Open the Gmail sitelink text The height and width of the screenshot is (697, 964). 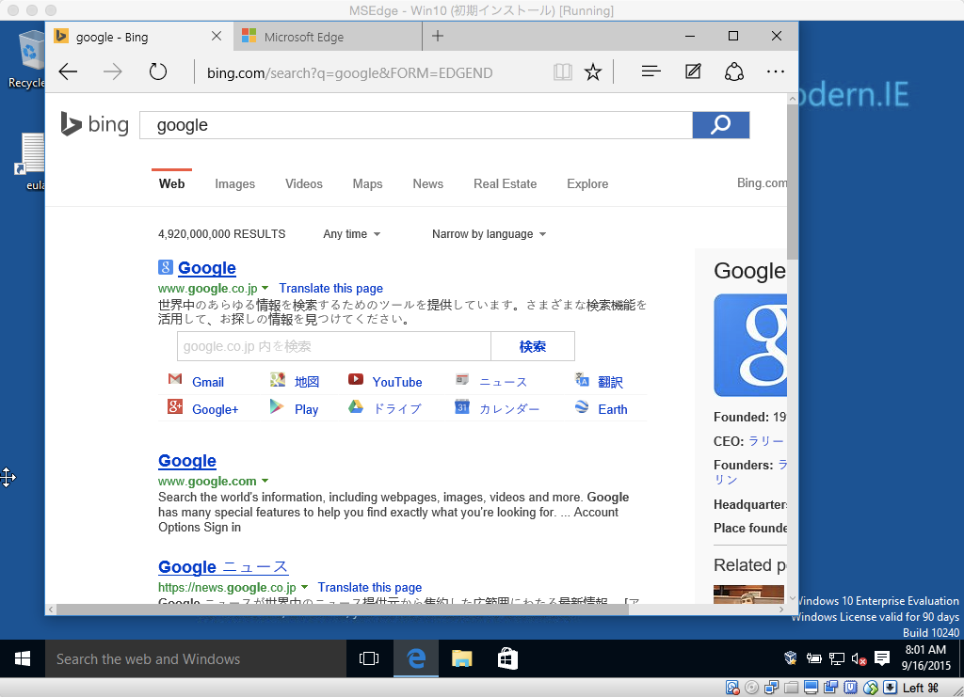click(208, 382)
